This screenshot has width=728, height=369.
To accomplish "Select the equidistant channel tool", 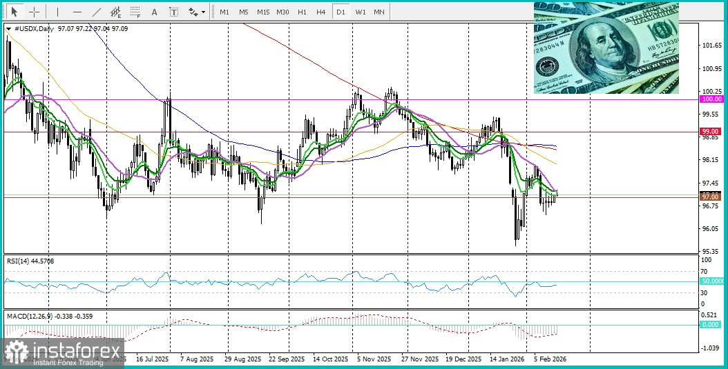I will coord(115,12).
